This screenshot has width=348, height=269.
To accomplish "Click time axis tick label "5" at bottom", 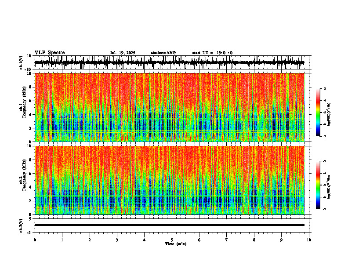I will (x=172, y=240).
